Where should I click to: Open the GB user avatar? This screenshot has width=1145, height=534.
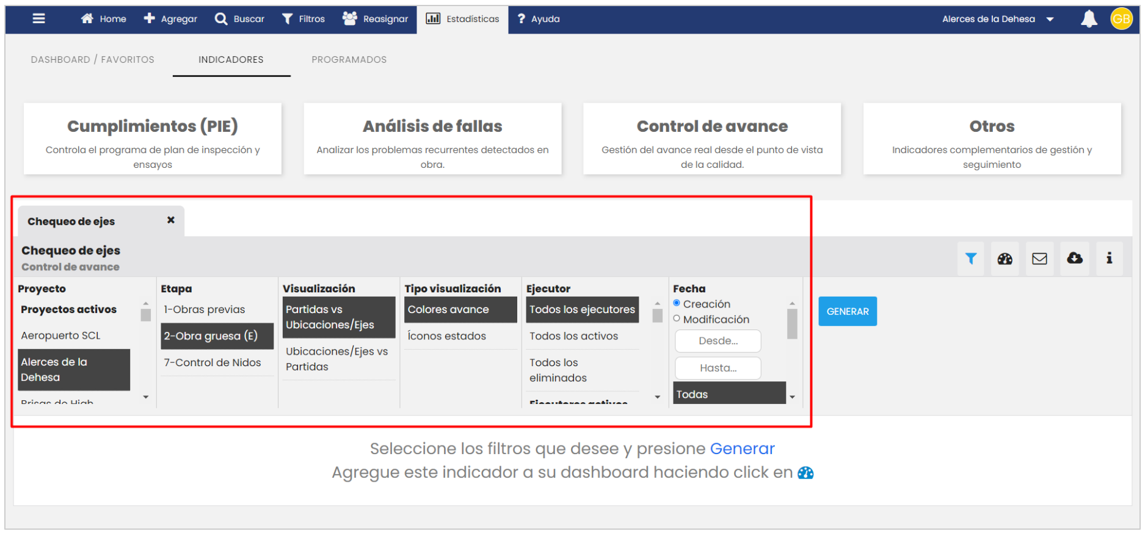[1121, 19]
